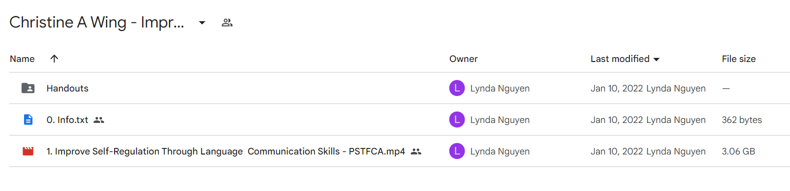Click Lynda Nguyen avatar in Handouts row
Screen dimensions: 790x191
click(x=457, y=88)
